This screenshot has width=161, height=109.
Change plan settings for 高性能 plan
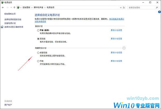[x=116, y=39]
